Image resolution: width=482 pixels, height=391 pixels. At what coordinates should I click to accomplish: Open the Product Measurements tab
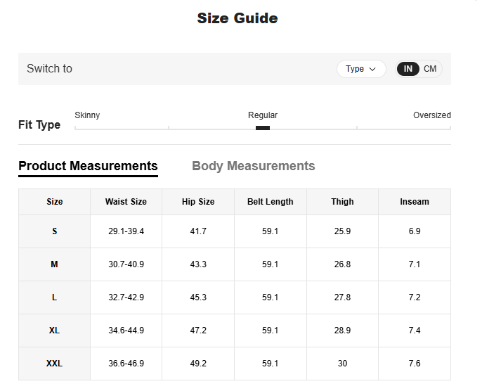(x=88, y=166)
